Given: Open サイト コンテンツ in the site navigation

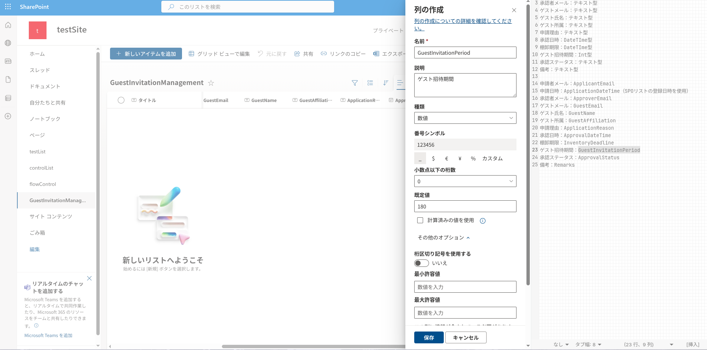Looking at the screenshot, I should point(51,216).
